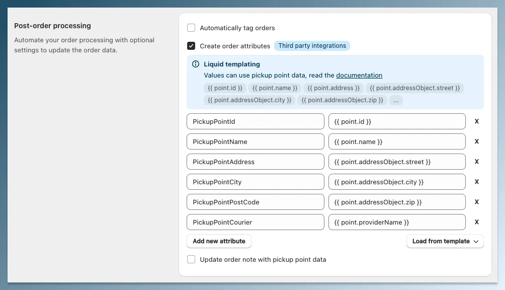505x290 pixels.
Task: Enable Update order note with pickup point data
Action: point(191,259)
